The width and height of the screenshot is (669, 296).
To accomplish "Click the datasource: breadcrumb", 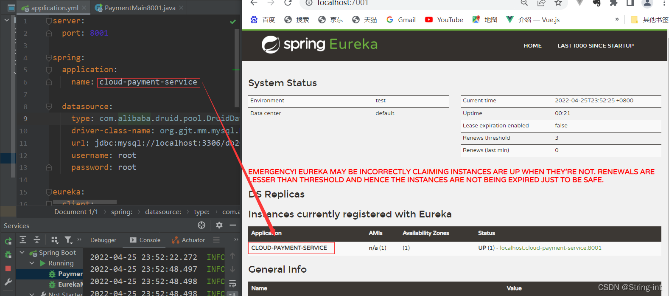I will pos(163,212).
